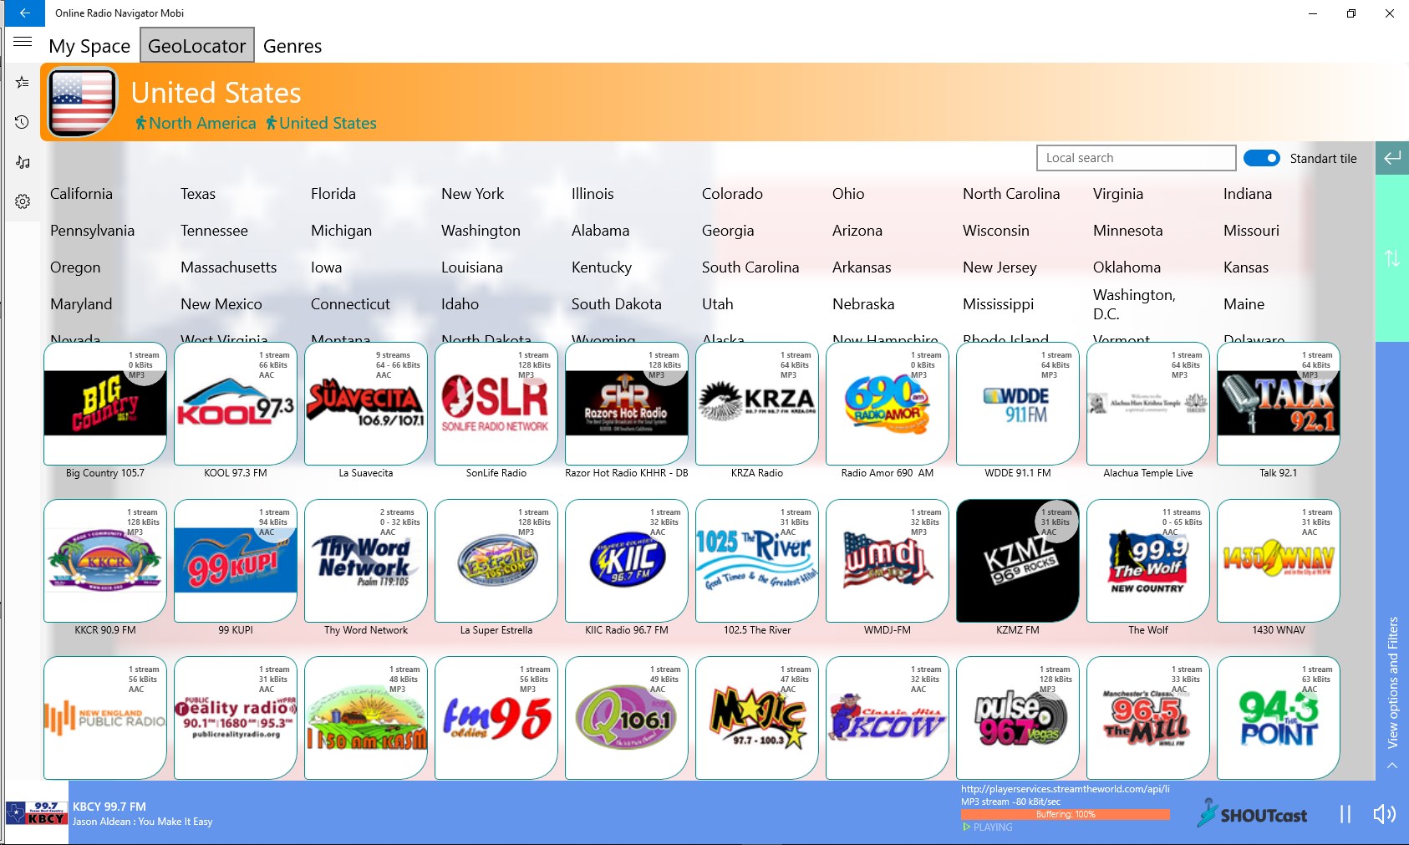The width and height of the screenshot is (1409, 845).
Task: Toggle the Standart tile switch
Action: click(1261, 158)
